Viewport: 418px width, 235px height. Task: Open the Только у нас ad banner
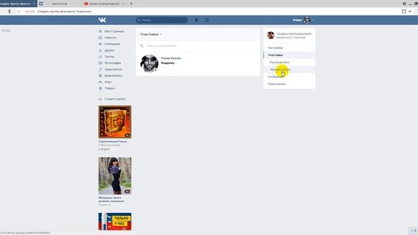[115, 221]
